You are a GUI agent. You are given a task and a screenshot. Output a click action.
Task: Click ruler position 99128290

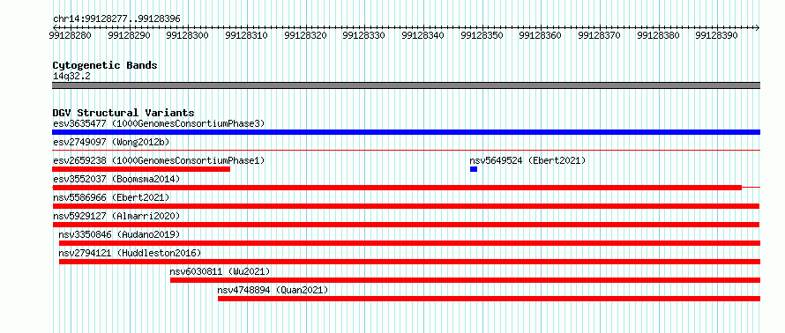tap(129, 35)
